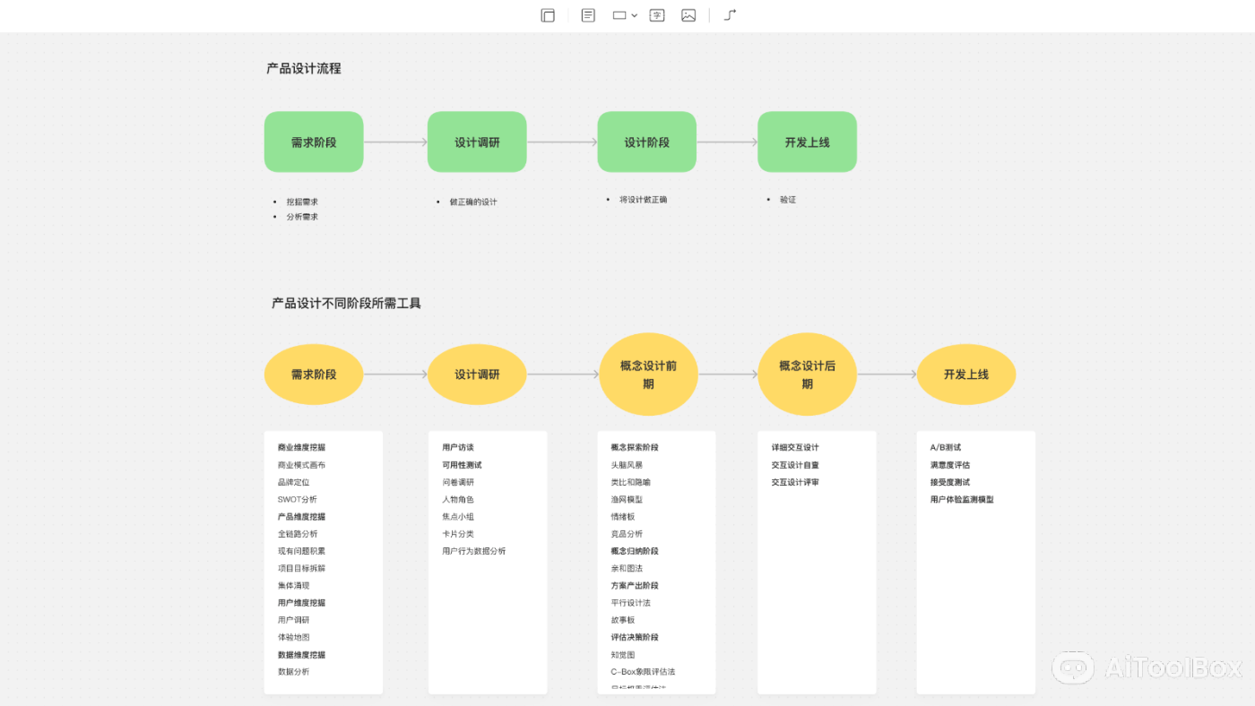The width and height of the screenshot is (1255, 706).
Task: Click the A/B测试 item in card
Action: pyautogui.click(x=946, y=447)
